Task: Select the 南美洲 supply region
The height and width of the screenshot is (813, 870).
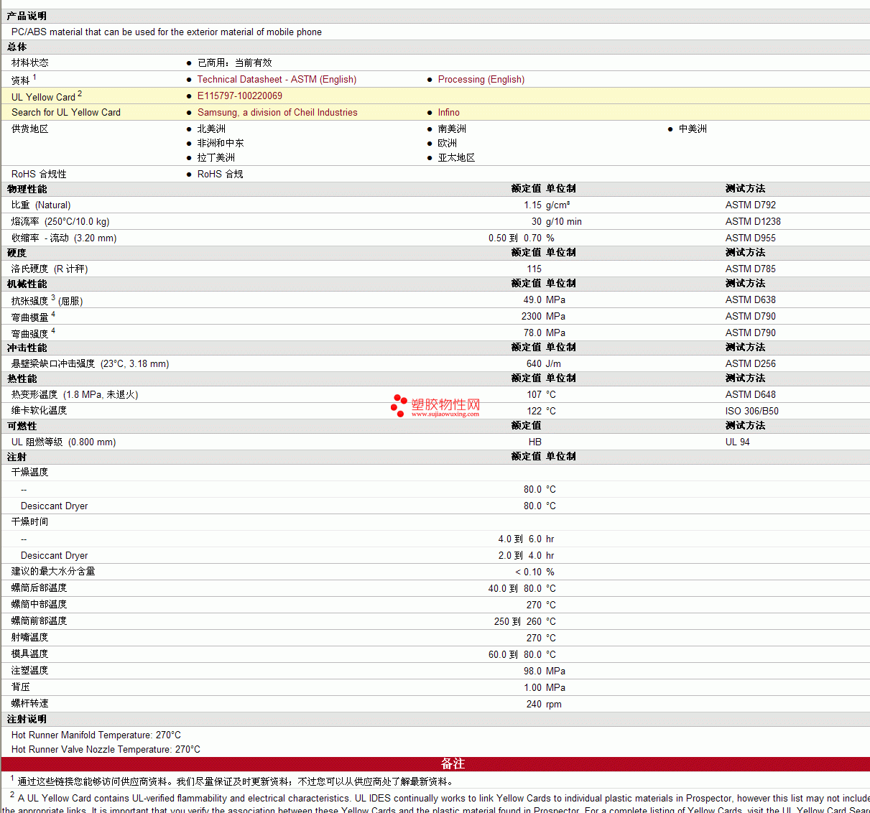Action: click(452, 129)
